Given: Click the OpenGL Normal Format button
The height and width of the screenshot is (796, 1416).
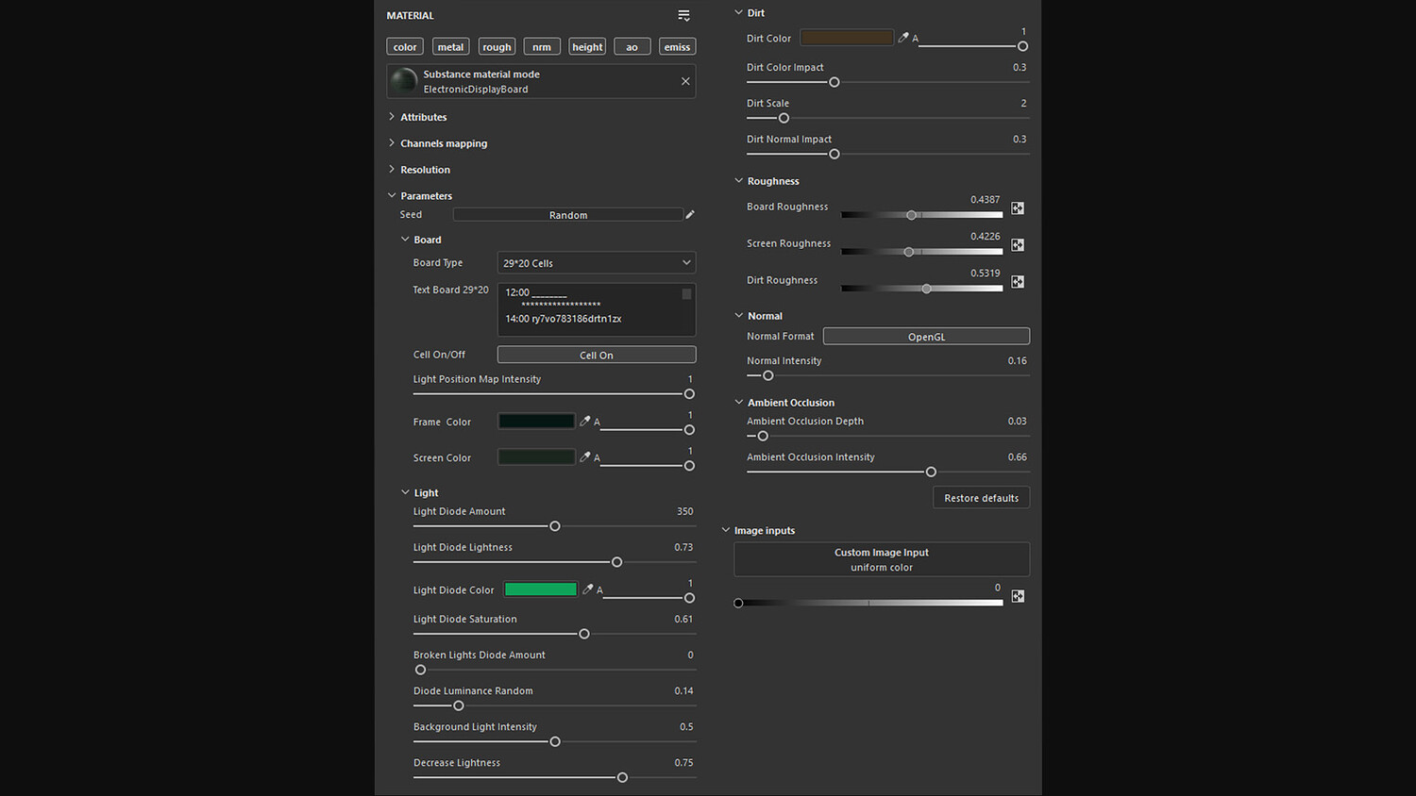Looking at the screenshot, I should click(x=925, y=337).
